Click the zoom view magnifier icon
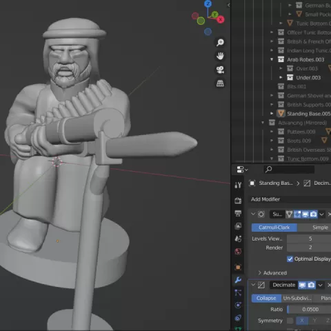Screen dimensions: 331x331 click(220, 42)
